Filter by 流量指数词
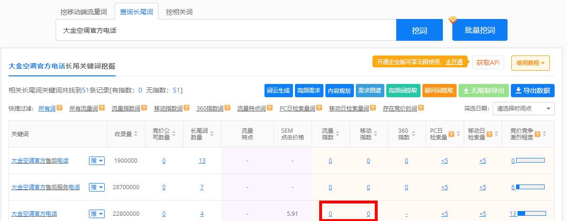567x221 pixels. pyautogui.click(x=126, y=108)
